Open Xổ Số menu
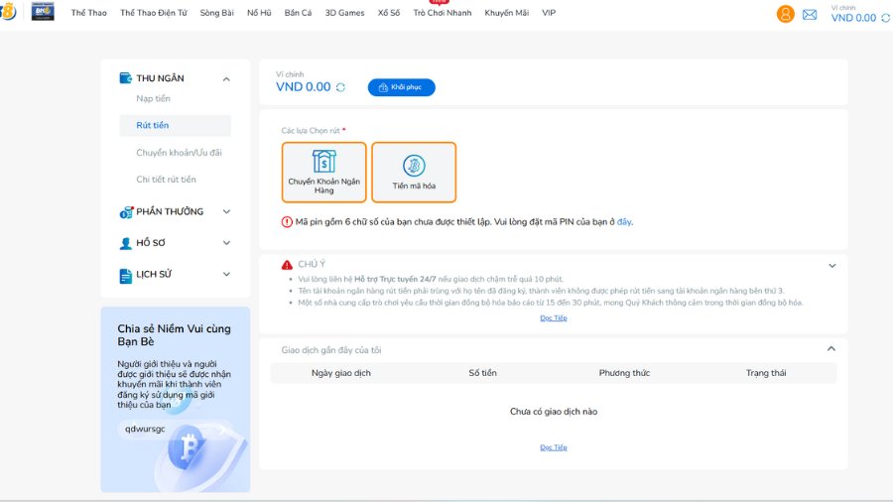The image size is (893, 502). coord(389,13)
